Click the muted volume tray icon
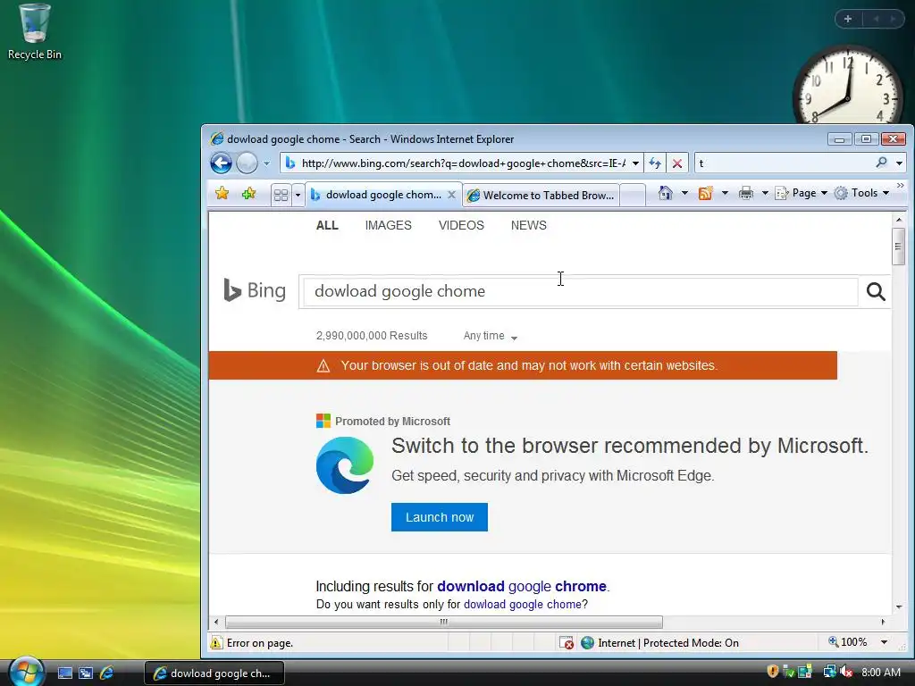This screenshot has height=686, width=915. pos(846,672)
